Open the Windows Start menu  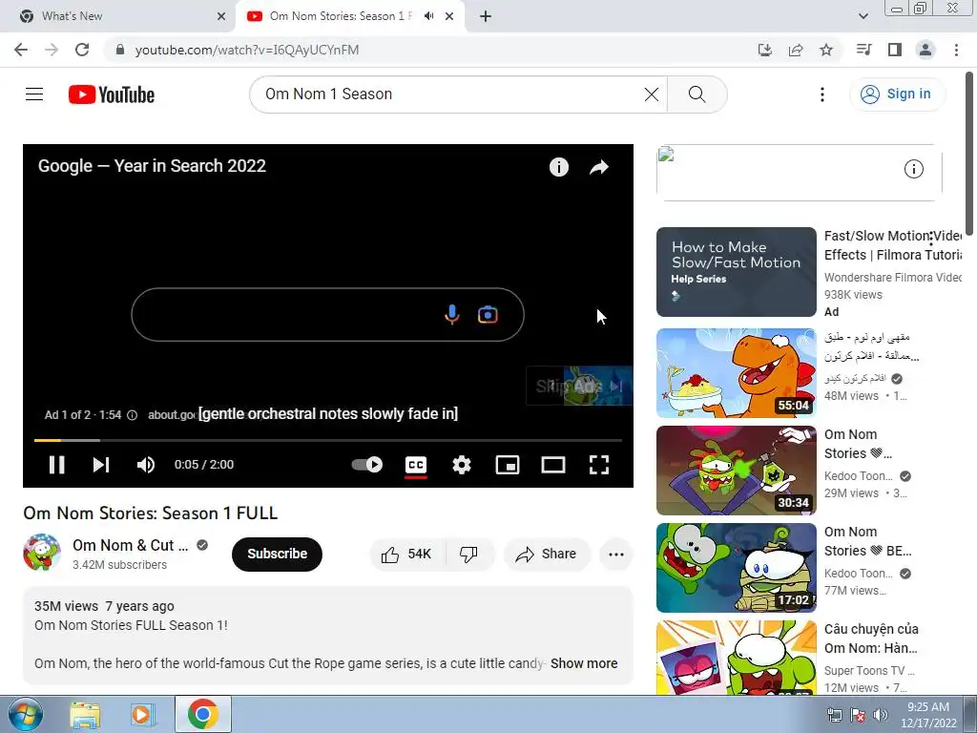26,714
